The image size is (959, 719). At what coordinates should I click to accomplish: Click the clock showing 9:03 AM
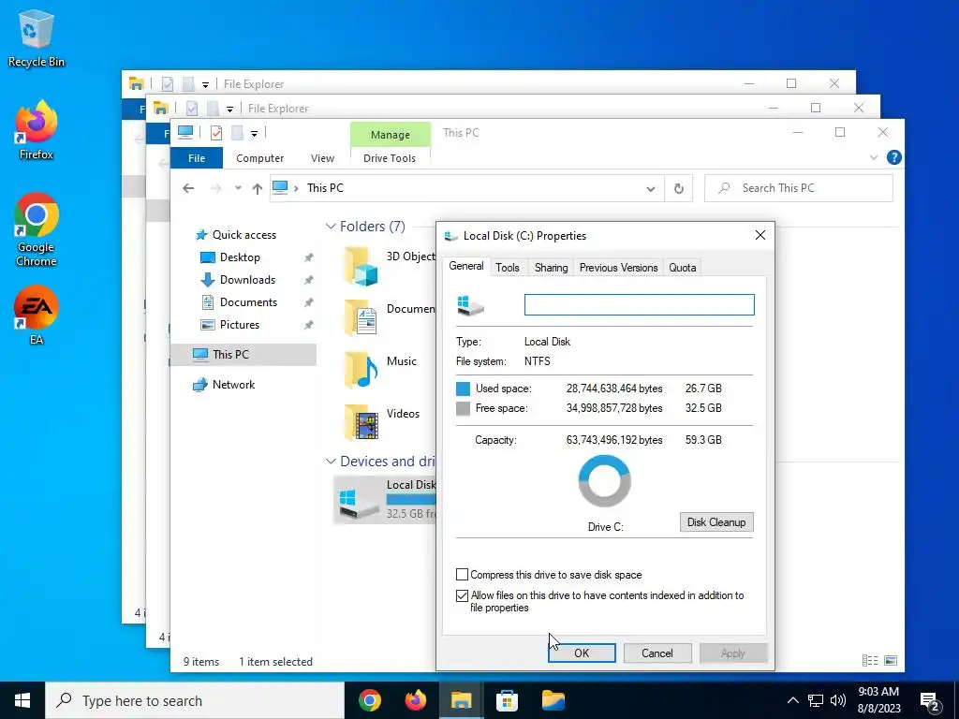(878, 692)
